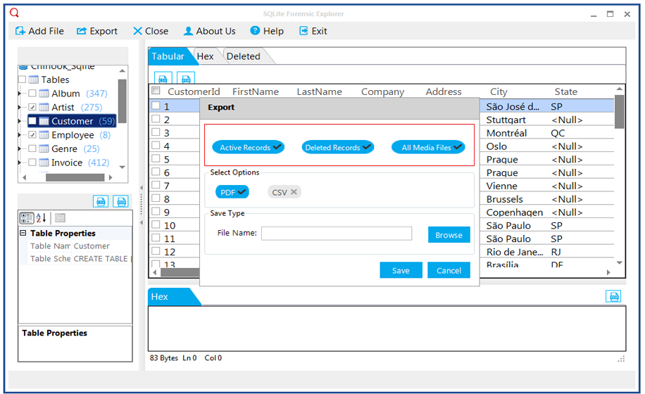Click the Album table icon
Image resolution: width=645 pixels, height=394 pixels.
point(44,94)
